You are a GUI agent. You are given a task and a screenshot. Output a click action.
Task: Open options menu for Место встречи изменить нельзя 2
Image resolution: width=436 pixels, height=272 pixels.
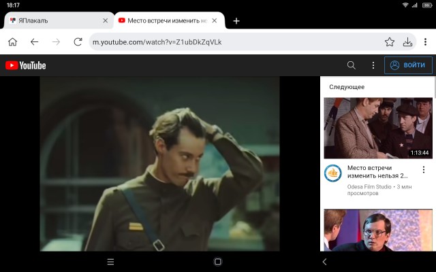point(424,169)
